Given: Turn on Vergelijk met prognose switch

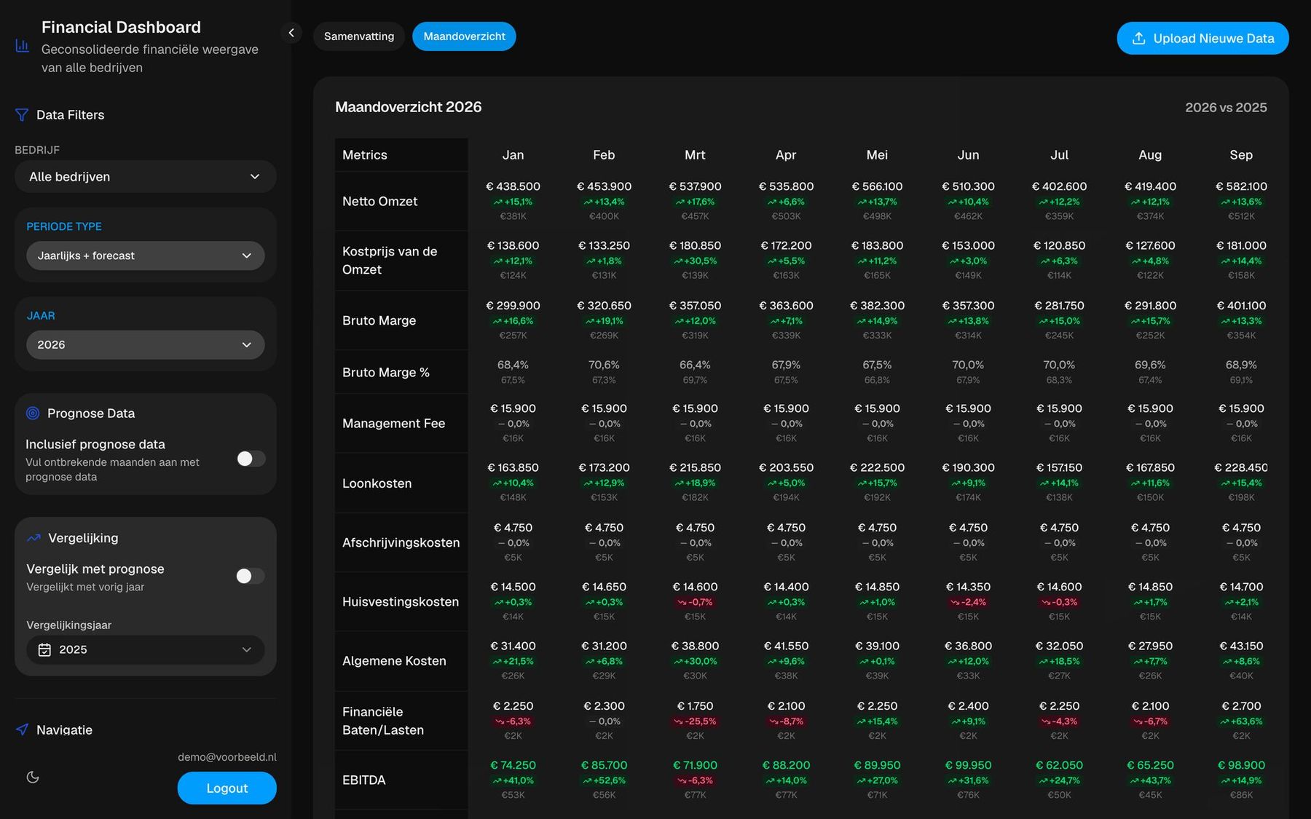Looking at the screenshot, I should (x=251, y=576).
